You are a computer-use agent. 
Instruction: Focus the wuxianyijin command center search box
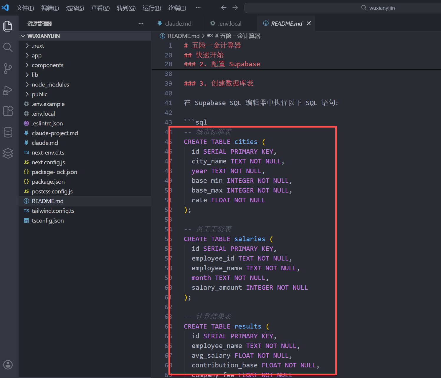pos(343,8)
